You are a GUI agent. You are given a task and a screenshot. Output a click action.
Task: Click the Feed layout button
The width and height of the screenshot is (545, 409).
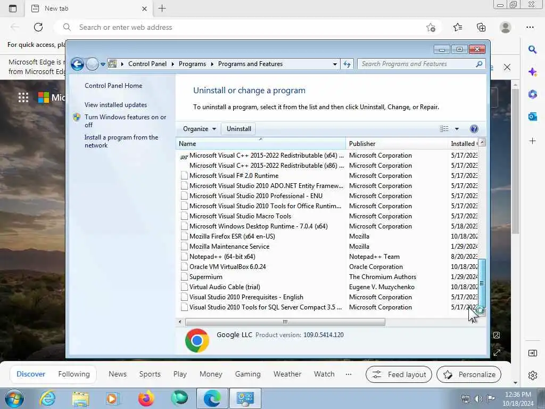(399, 374)
